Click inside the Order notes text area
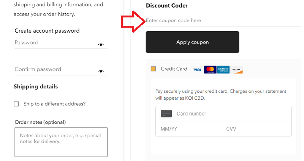 tap(61, 142)
